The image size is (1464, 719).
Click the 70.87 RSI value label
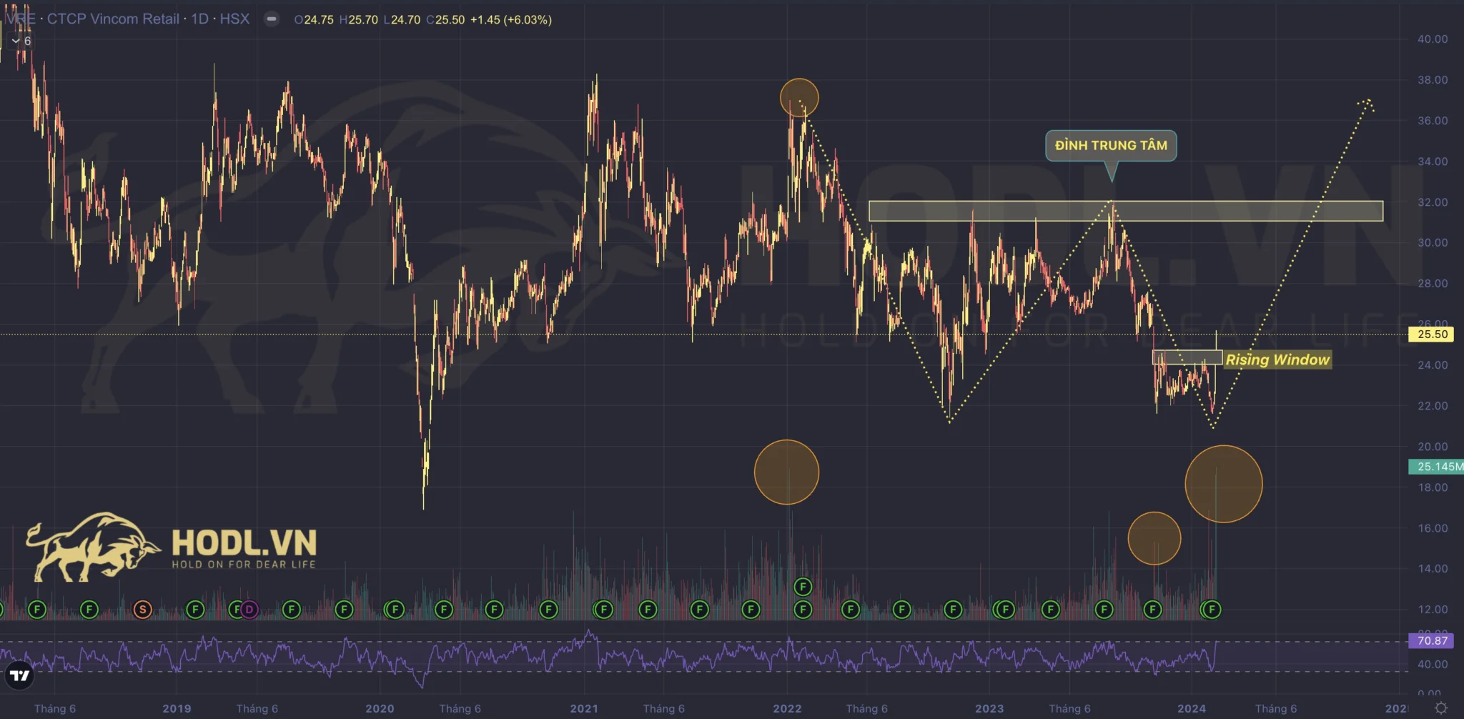point(1432,640)
